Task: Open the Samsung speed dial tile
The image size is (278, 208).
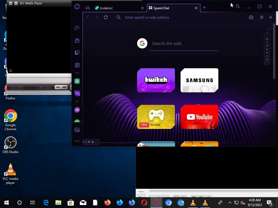Action: 200,80
